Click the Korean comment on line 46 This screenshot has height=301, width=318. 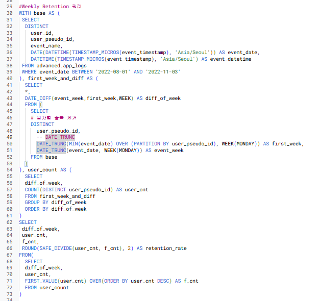click(53, 118)
